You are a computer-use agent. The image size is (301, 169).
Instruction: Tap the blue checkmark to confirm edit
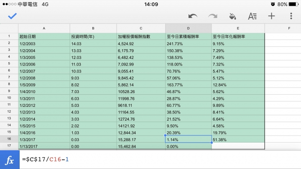point(13,16)
